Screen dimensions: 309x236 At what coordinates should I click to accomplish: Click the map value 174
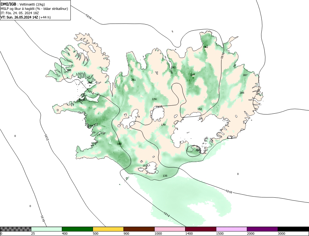(x=154, y=99)
